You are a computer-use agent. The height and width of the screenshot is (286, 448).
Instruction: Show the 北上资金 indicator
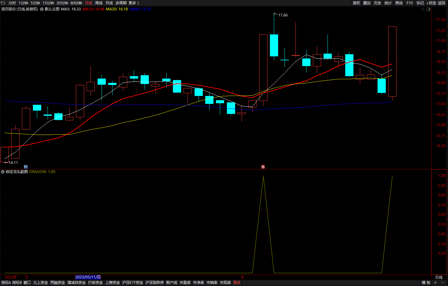[41, 283]
